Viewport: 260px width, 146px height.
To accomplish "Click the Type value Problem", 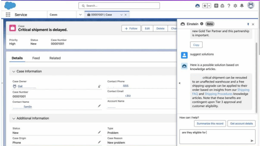I will (113, 133).
